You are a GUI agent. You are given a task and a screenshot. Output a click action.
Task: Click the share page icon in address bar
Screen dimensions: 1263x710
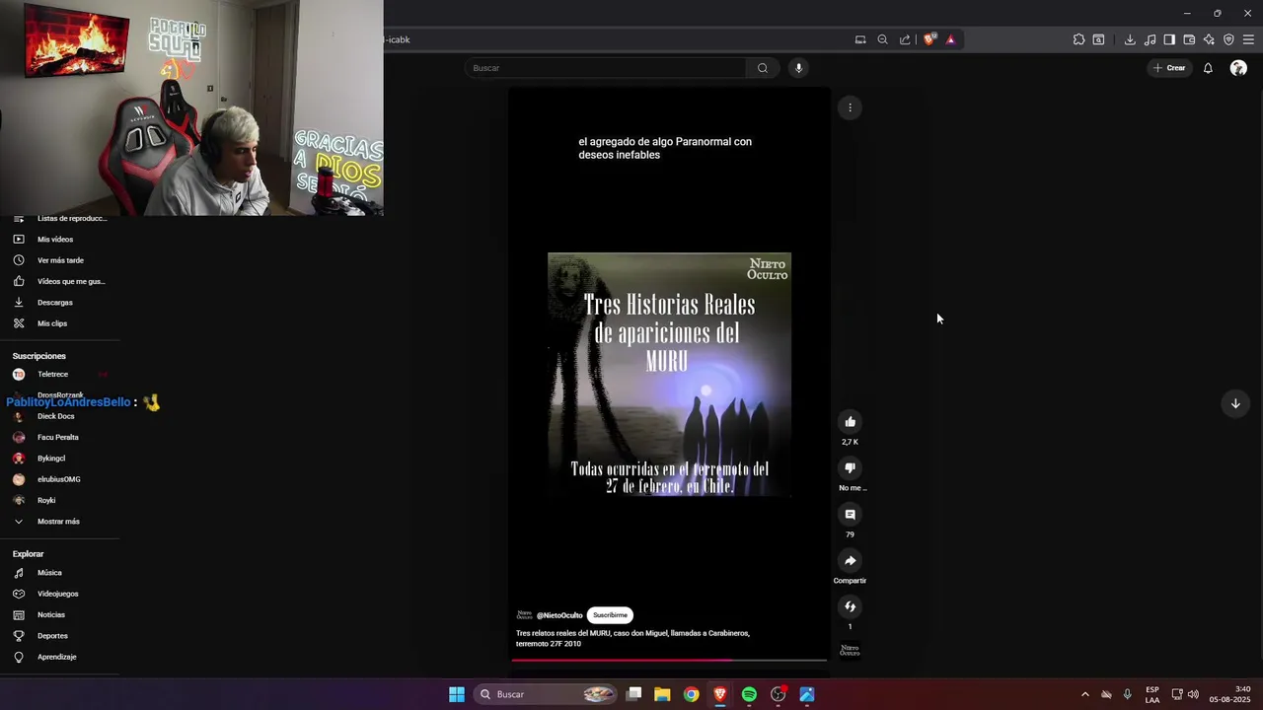pos(905,39)
